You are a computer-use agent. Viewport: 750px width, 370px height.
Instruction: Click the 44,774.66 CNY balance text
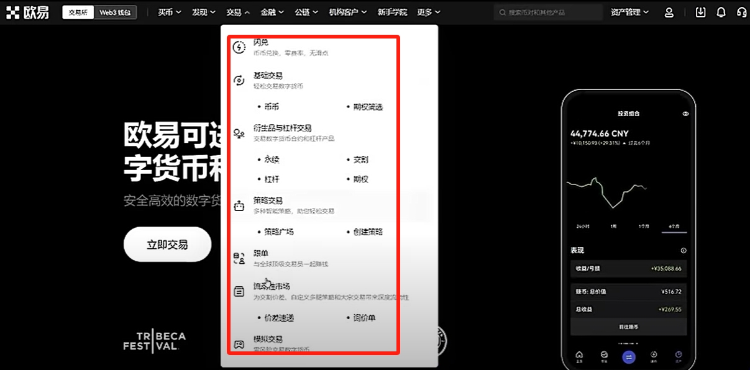[x=599, y=133]
